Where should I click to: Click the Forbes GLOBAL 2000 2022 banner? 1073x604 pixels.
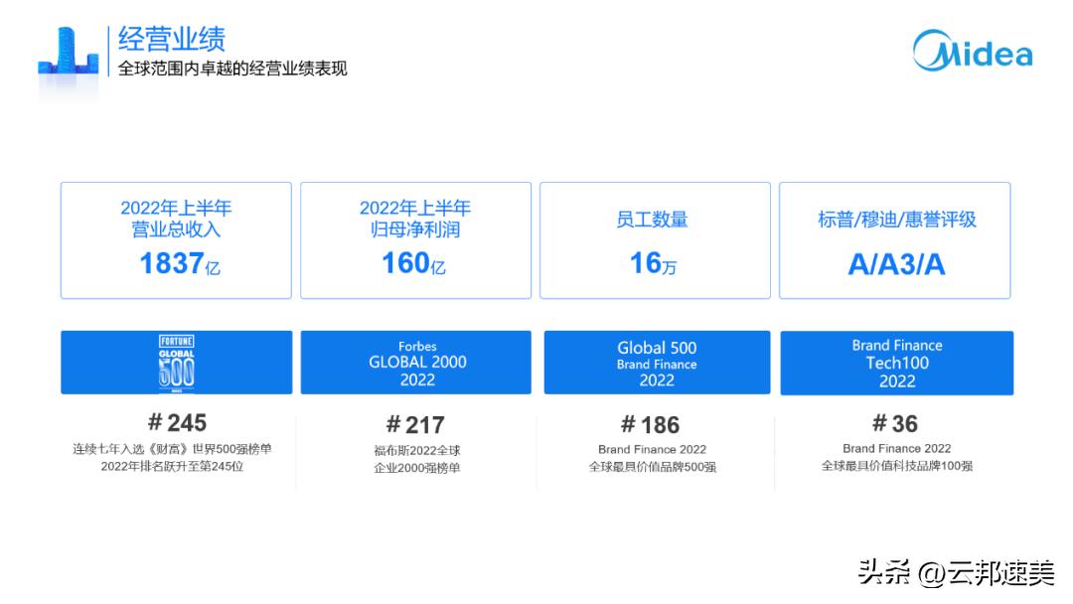[x=417, y=362]
